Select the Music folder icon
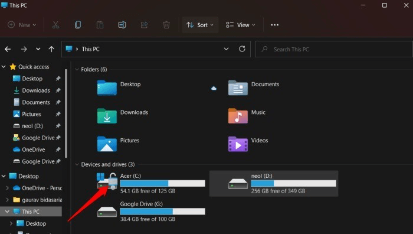 pyautogui.click(x=238, y=116)
